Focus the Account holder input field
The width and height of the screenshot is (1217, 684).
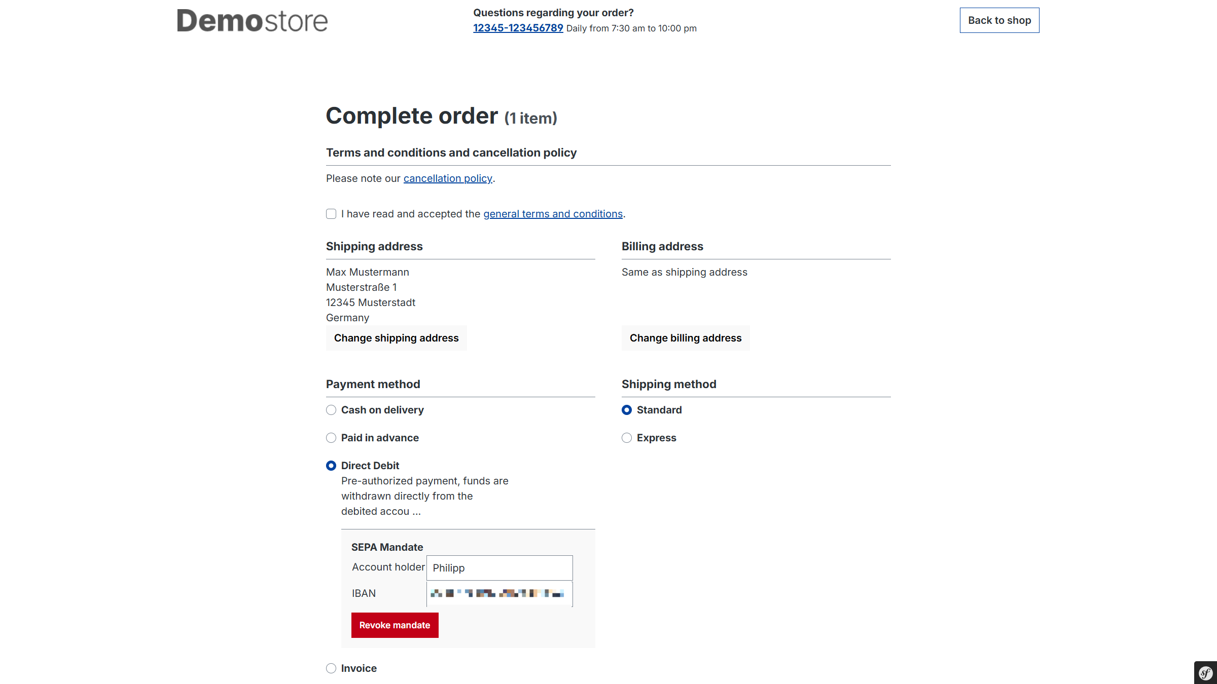499,568
